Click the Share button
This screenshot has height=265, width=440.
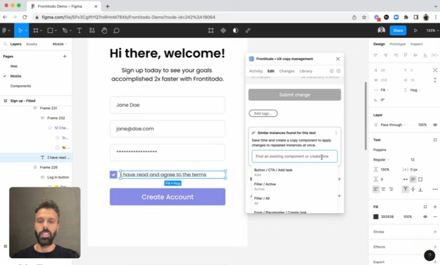point(398,31)
